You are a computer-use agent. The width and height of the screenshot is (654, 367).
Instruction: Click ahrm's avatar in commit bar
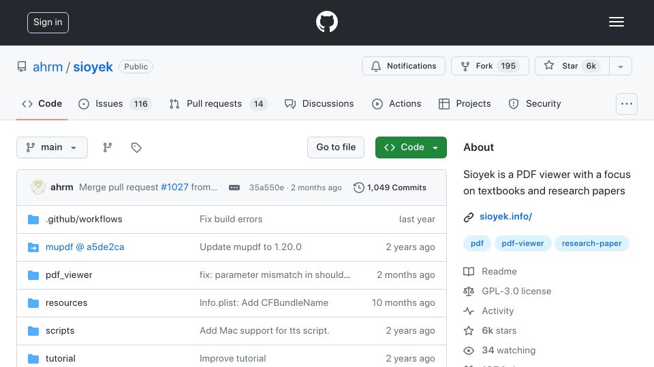pos(38,188)
